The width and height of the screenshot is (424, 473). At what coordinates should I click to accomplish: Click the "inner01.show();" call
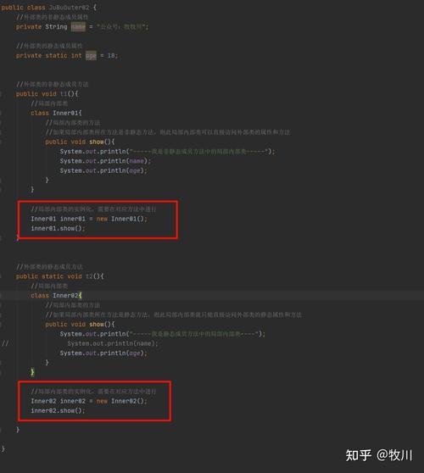[x=58, y=228]
